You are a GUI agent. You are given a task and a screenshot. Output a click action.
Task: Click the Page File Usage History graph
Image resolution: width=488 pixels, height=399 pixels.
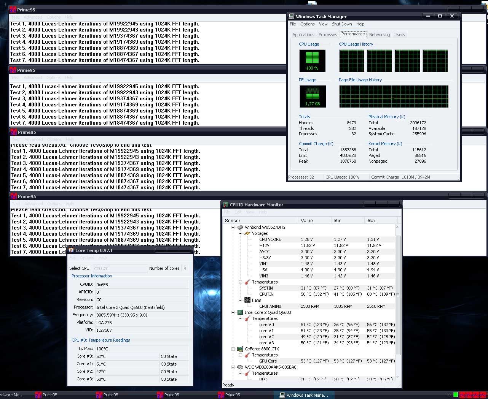[394, 96]
